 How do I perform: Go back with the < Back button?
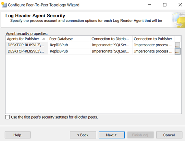click(x=83, y=135)
